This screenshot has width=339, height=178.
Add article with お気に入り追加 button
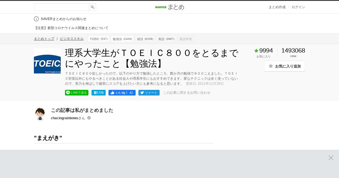click(x=284, y=66)
